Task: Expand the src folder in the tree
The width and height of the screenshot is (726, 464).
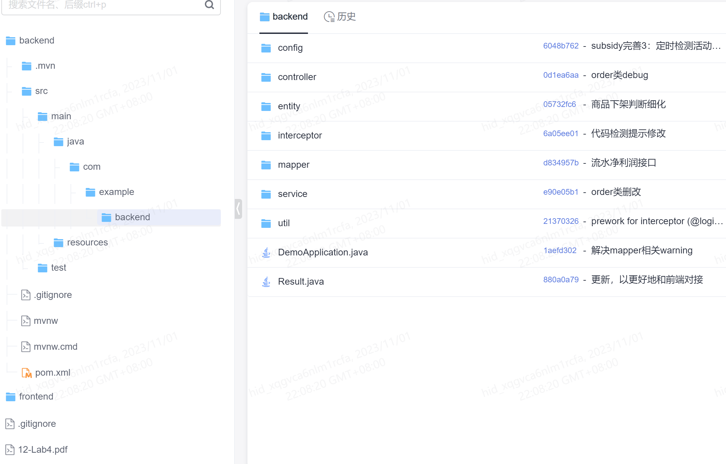Action: pyautogui.click(x=41, y=91)
